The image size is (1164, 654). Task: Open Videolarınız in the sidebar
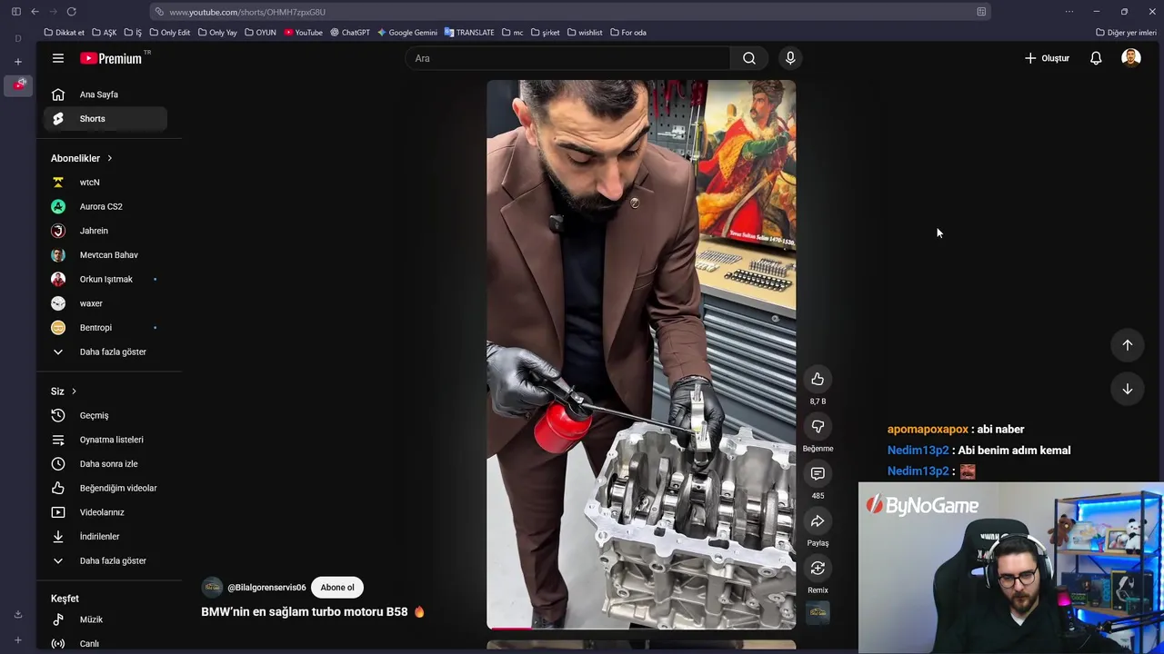click(105, 512)
